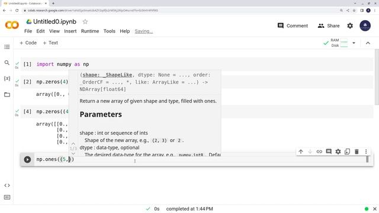Screen dimensions: 379x213
Task: Open code snippets icon in left sidebar
Action: 7,185
